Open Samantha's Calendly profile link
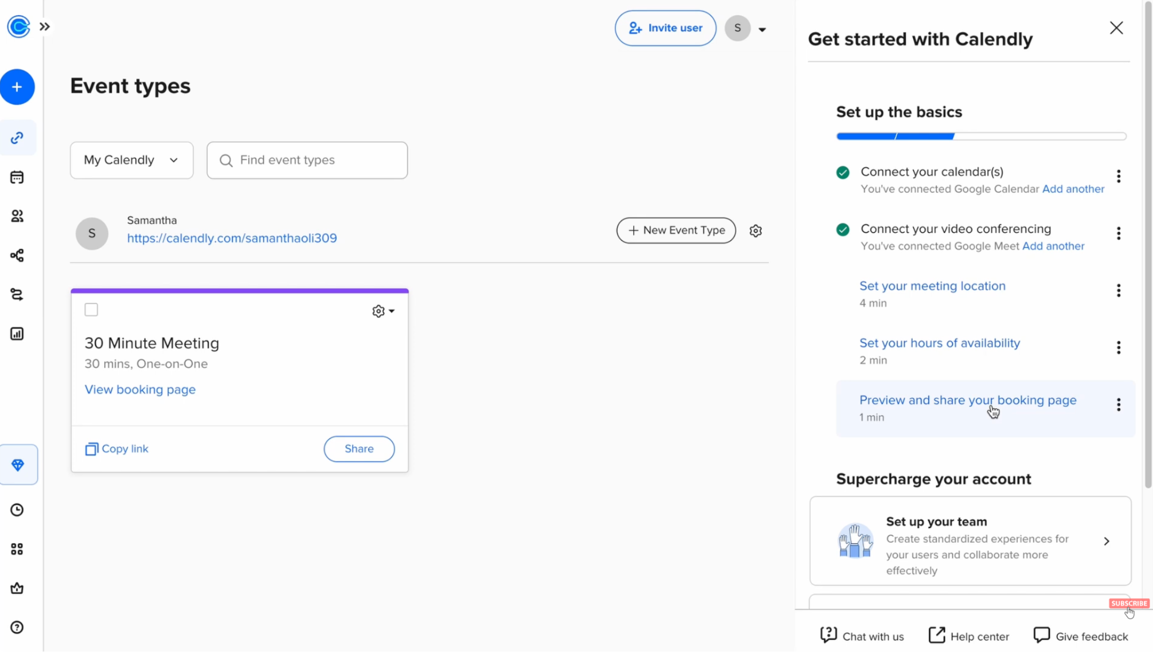Screen dimensions: 1153x658 pos(232,238)
